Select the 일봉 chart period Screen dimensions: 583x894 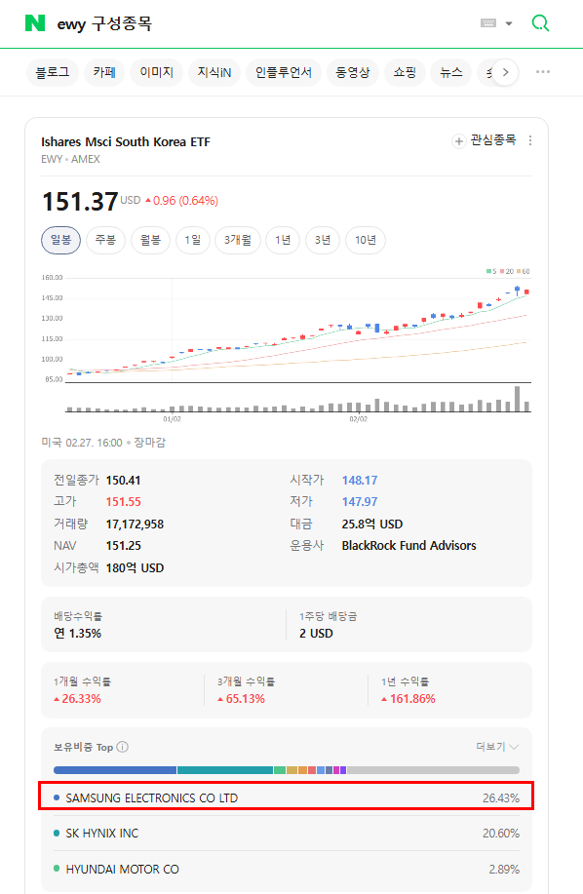point(61,240)
